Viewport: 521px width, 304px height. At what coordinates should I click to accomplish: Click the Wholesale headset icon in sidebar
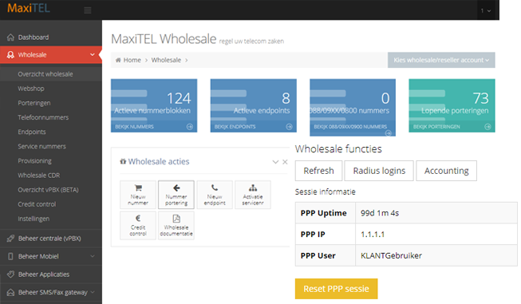point(10,54)
